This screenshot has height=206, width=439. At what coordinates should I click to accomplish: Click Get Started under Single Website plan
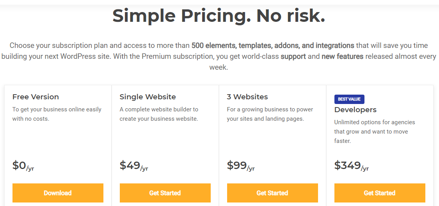165,193
